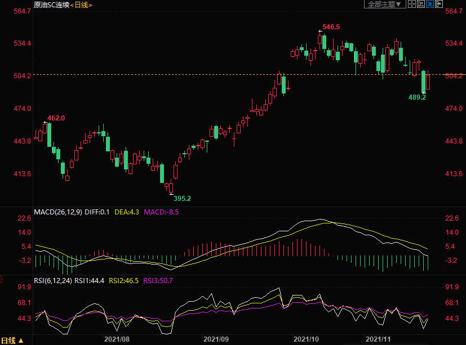Click the yellow DEA:4.3 value label
Image resolution: width=466 pixels, height=345 pixels.
pyautogui.click(x=127, y=212)
